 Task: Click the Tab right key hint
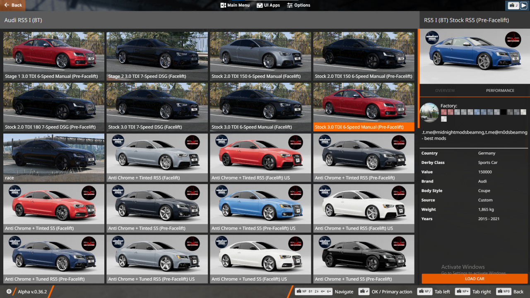pyautogui.click(x=463, y=291)
